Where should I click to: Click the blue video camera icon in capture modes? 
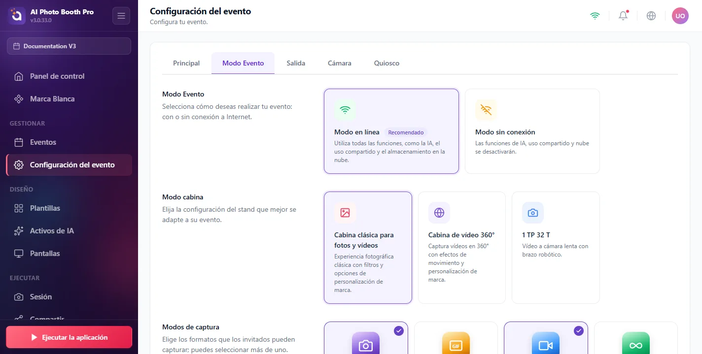(x=546, y=344)
